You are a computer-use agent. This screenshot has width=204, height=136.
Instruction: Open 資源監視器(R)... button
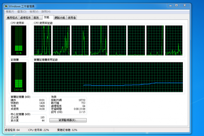pos(68,120)
